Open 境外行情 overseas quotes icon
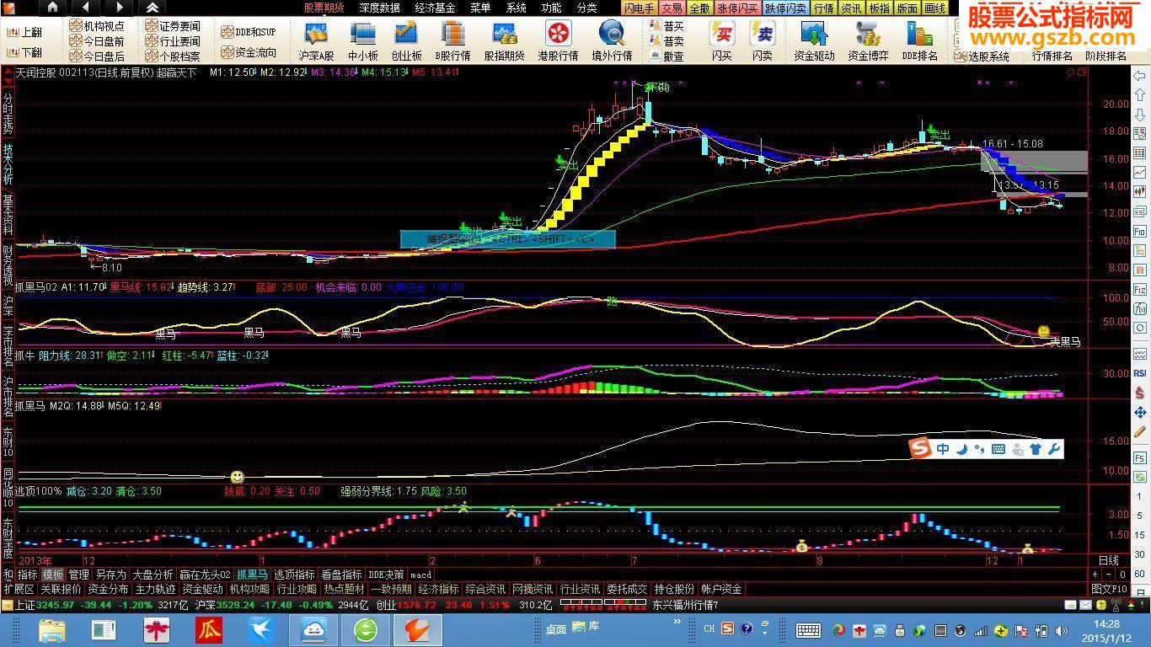Image resolution: width=1151 pixels, height=647 pixels. (611, 41)
